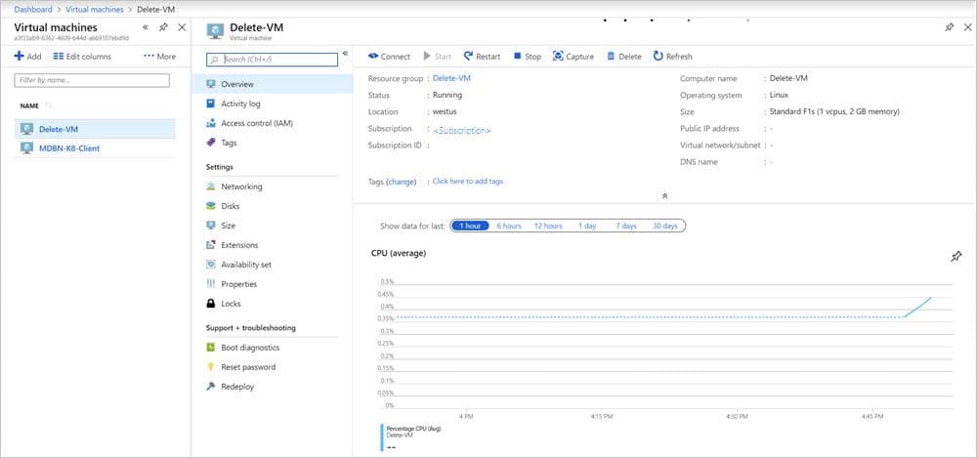The image size is (977, 458).
Task: Restart the virtual machine
Action: click(x=482, y=56)
